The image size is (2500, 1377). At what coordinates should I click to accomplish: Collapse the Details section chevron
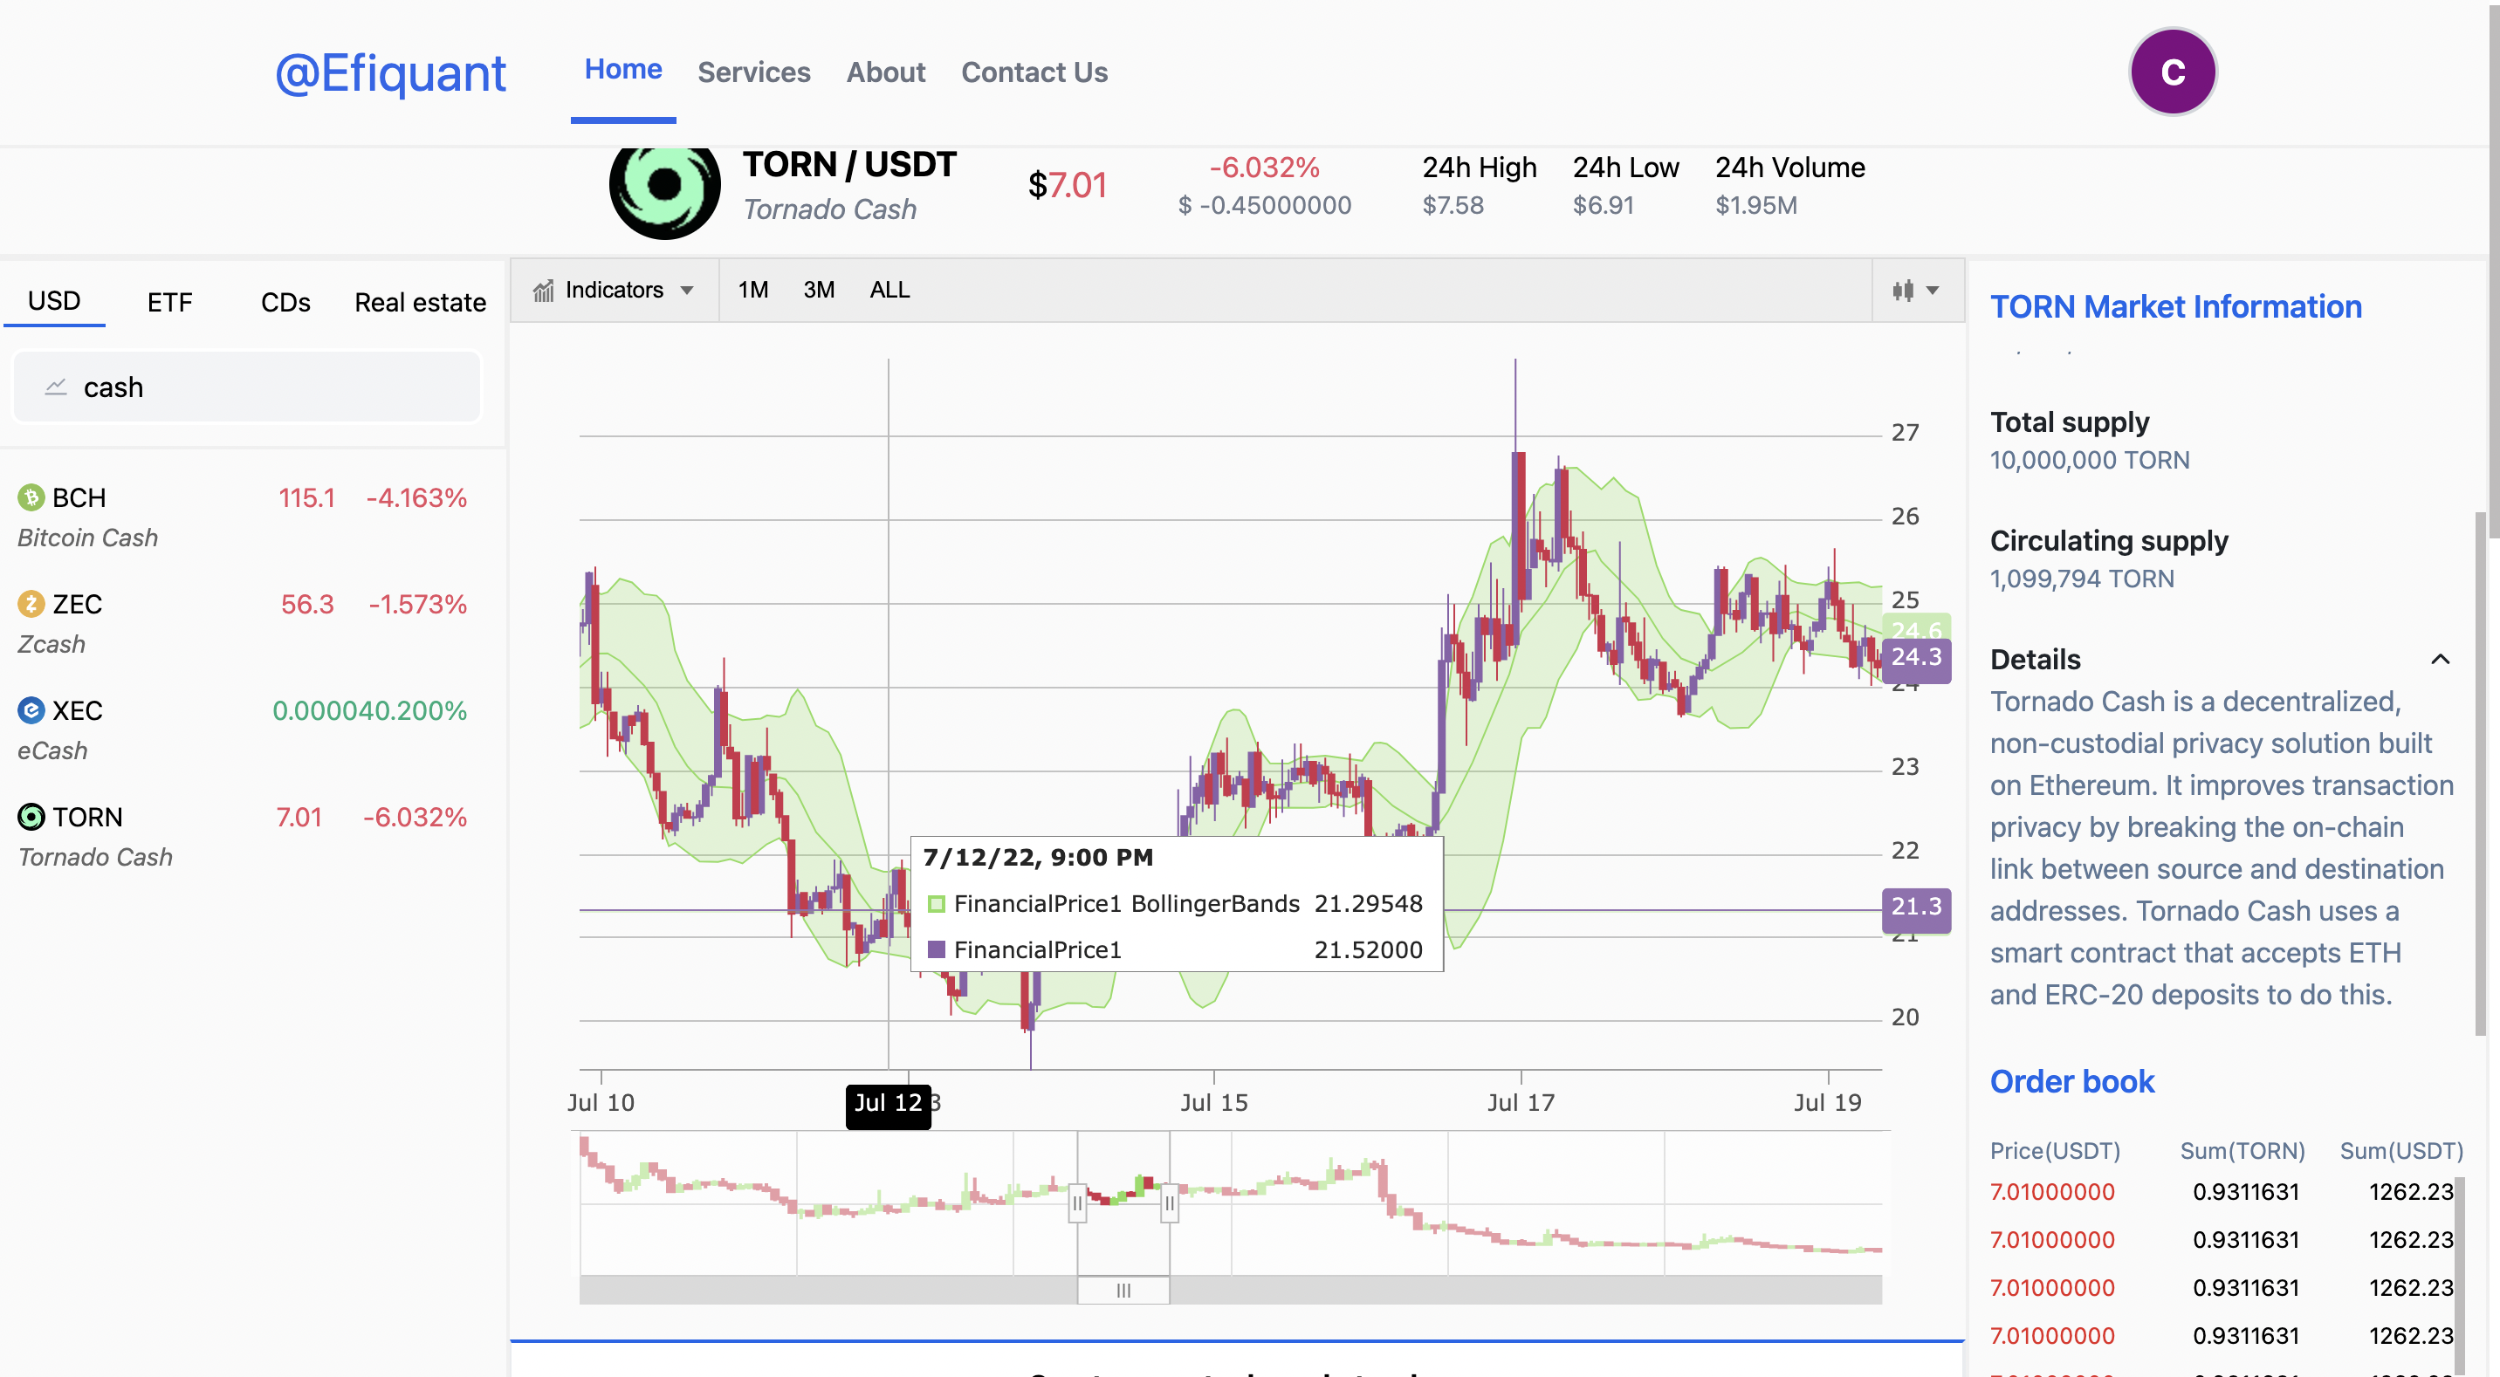click(2440, 660)
